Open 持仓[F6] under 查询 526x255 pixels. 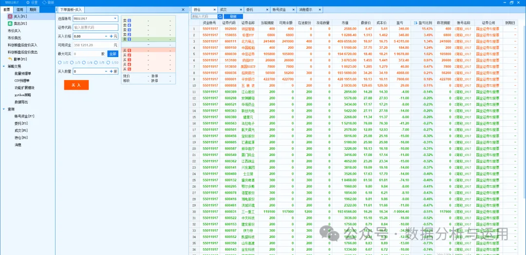(x=21, y=138)
